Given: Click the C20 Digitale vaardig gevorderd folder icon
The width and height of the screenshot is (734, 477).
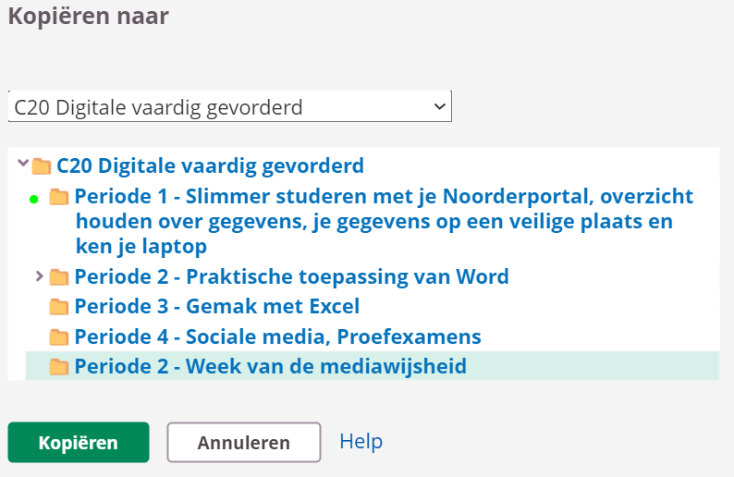Looking at the screenshot, I should (41, 166).
